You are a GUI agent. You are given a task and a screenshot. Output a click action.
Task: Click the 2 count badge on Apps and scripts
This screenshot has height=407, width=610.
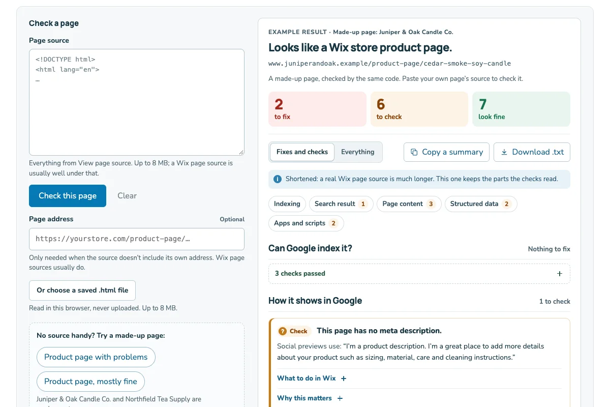[x=333, y=223]
